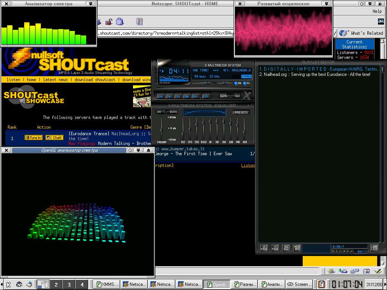Open Composer from Netscape component bar
The height and width of the screenshot is (290, 387).
pyautogui.click(x=378, y=271)
